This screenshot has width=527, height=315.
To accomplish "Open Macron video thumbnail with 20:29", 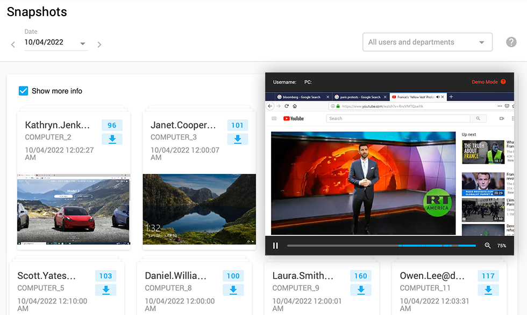I will 483,184.
